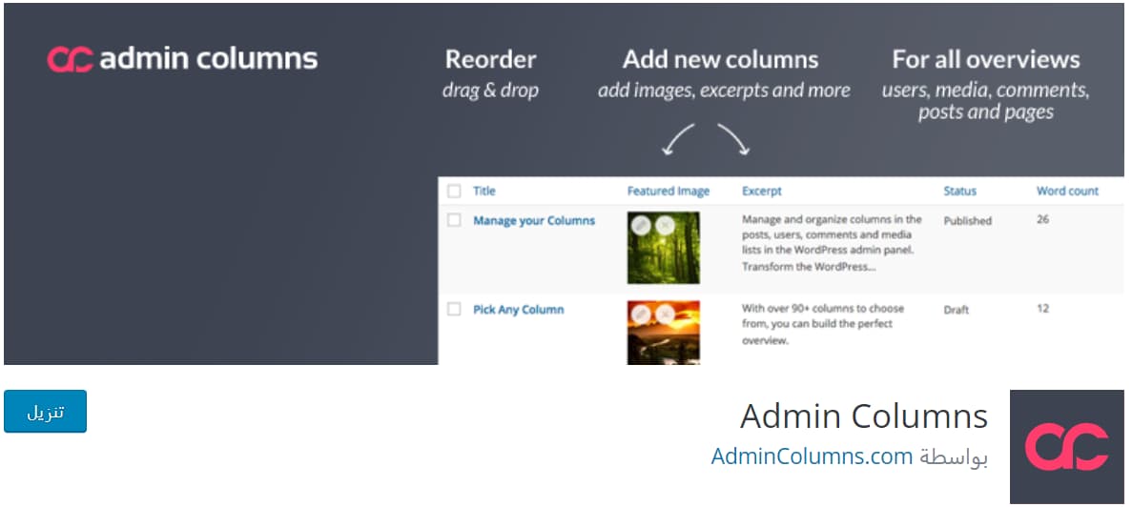1132x507 pixels.
Task: Click the Draft status text
Action: tap(956, 310)
